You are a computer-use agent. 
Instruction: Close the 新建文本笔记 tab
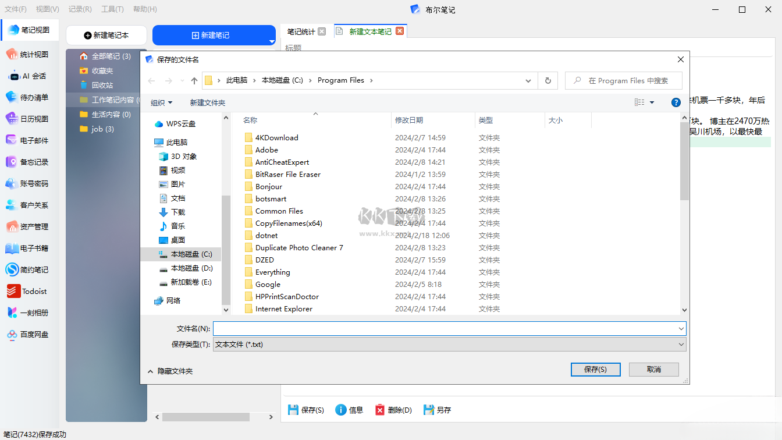pyautogui.click(x=400, y=31)
